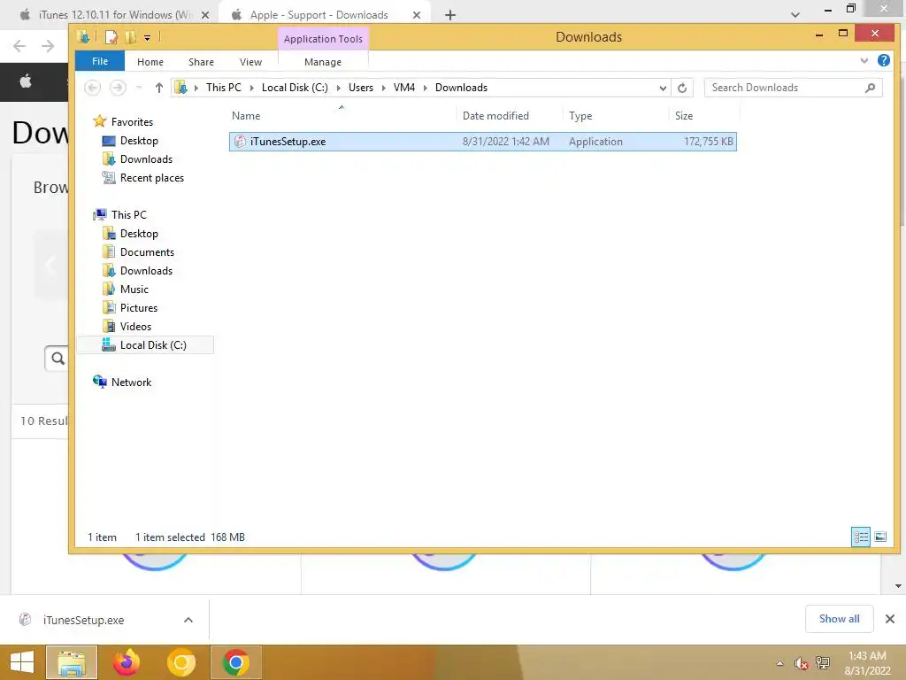Screen dimensions: 906x680
Task: Go back in File Explorer navigation
Action: pos(92,88)
